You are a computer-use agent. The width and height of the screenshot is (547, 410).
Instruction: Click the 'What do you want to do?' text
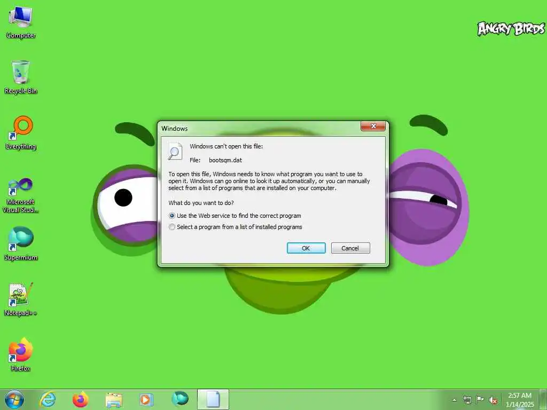click(x=201, y=203)
